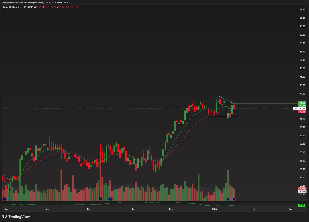309x222 pixels.
Task: Select the white descending trendline above January candles
Action: click(228, 100)
